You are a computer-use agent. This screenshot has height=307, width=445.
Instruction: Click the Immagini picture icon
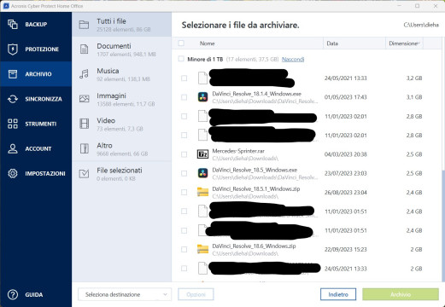[84, 99]
